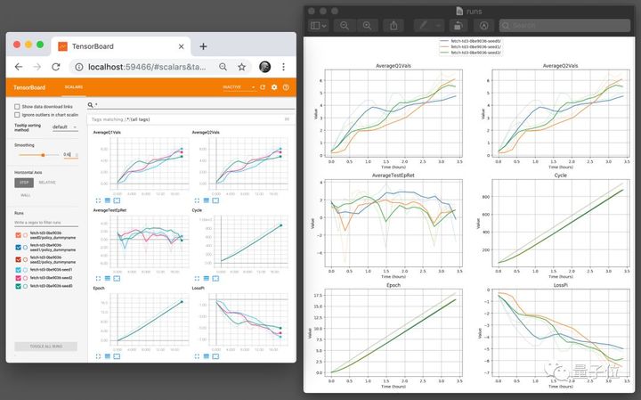Show only fetch-td3-0be9036-seed2 run via its circle
The width and height of the screenshot is (641, 400).
25,278
